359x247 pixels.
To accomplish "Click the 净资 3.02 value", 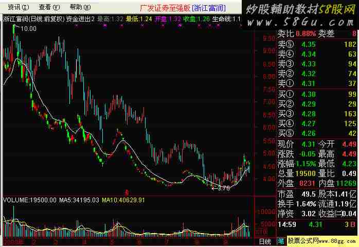I will point(309,214).
